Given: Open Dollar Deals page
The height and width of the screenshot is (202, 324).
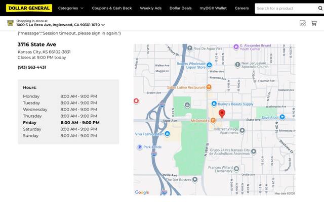Looking at the screenshot, I should (181, 8).
